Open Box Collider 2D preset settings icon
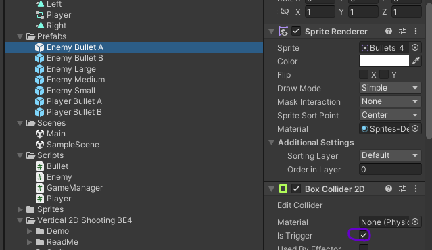The image size is (432, 250). (402, 189)
